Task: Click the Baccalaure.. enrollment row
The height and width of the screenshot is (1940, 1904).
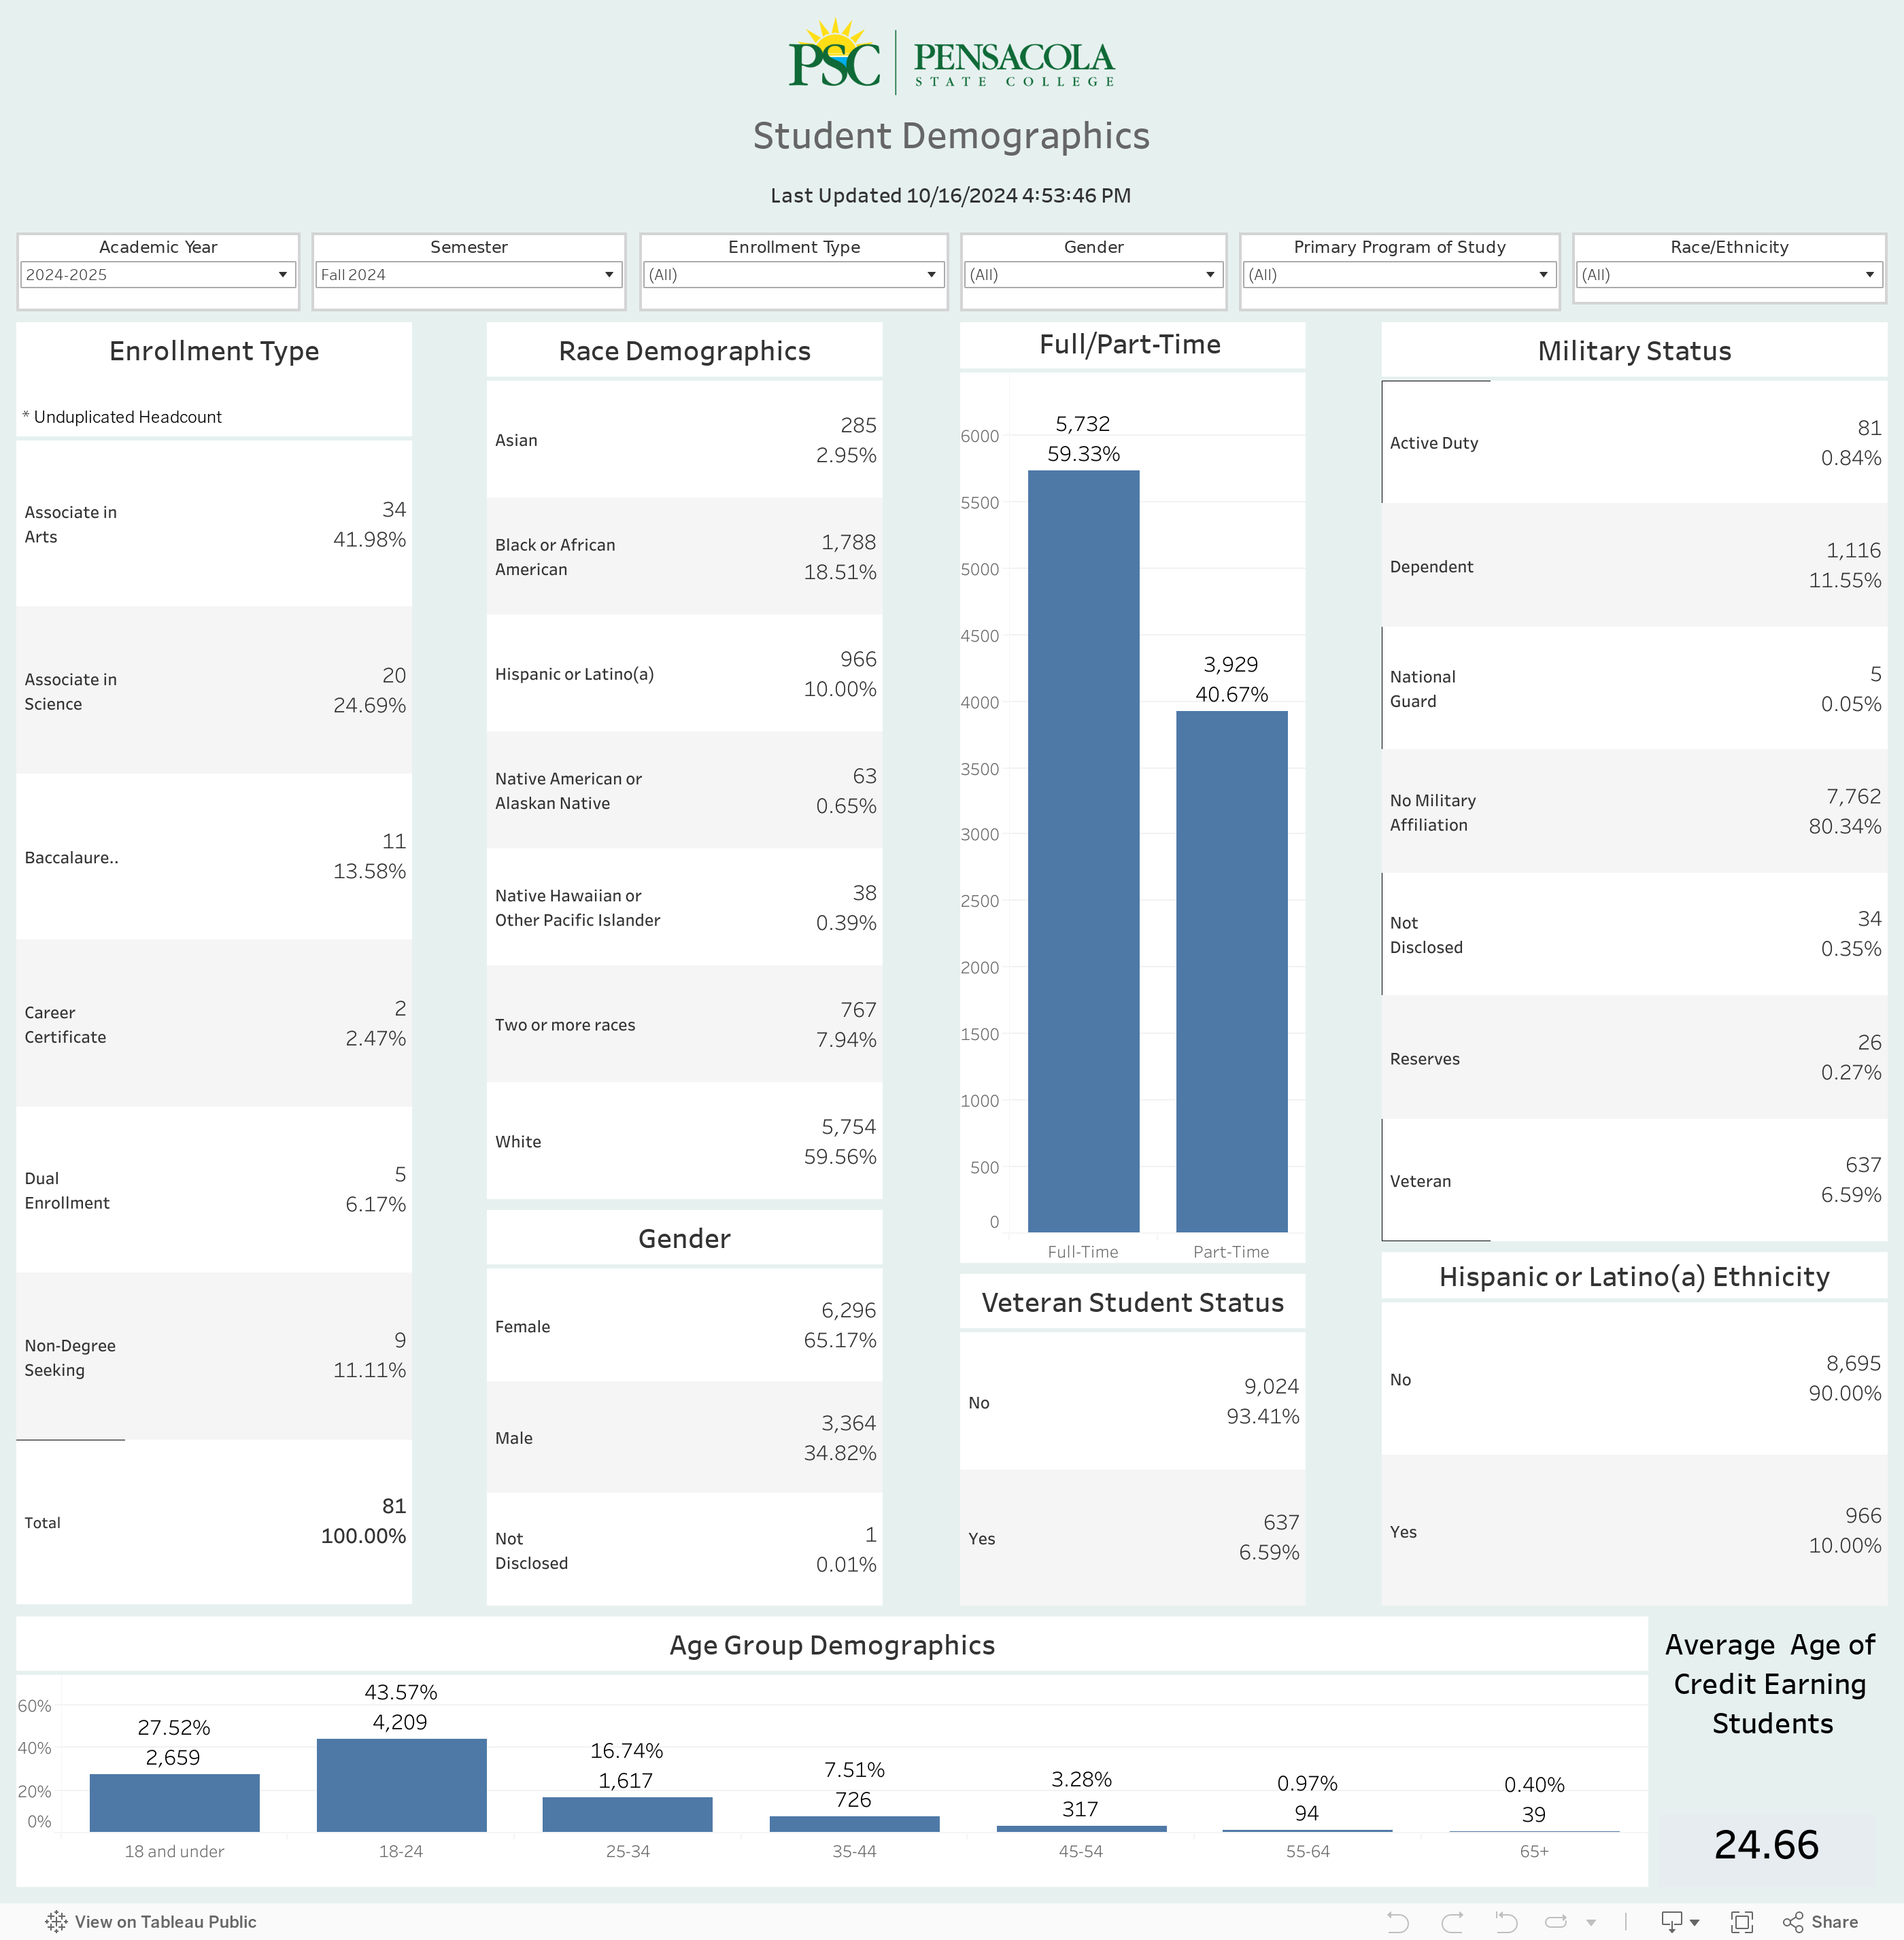Action: point(214,856)
